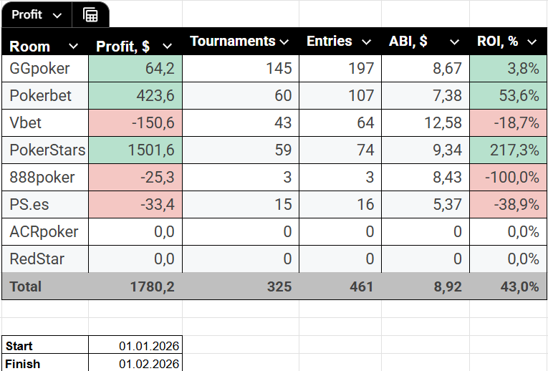Expand the Room column filter arrow
This screenshot has height=371, width=548.
tap(73, 47)
